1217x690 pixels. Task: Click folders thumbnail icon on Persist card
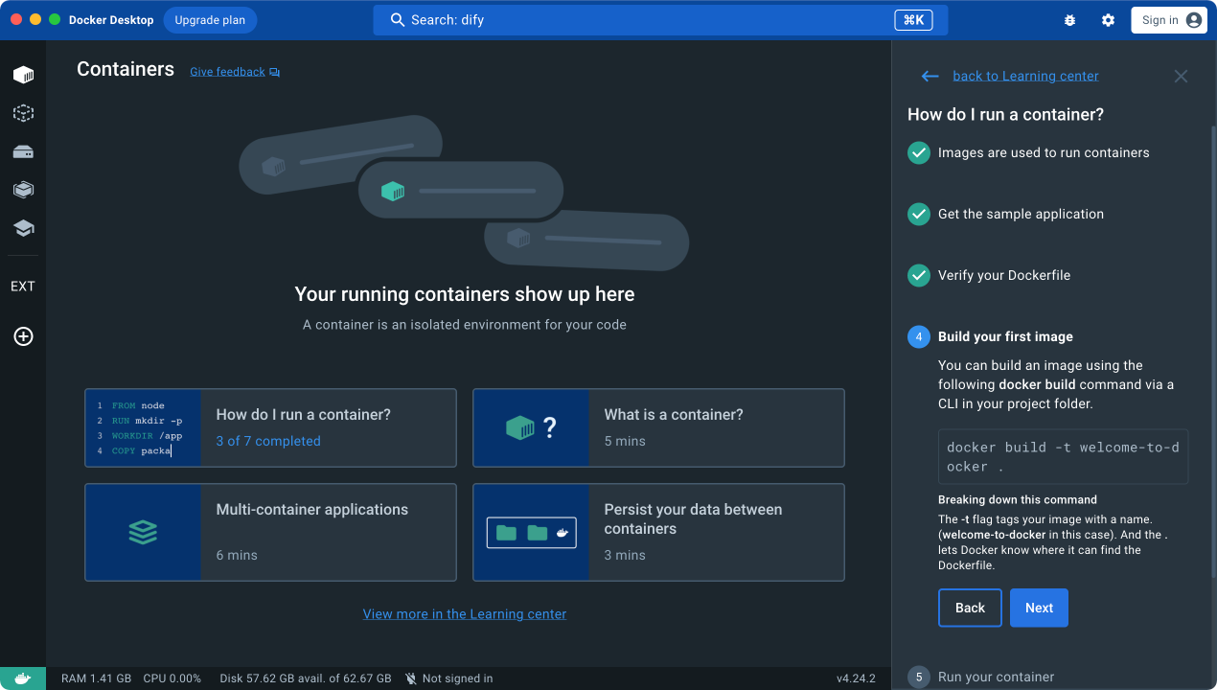532,533
